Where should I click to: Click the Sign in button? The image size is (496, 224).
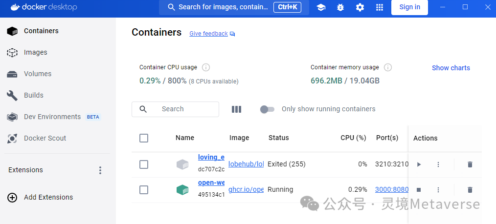click(x=409, y=7)
